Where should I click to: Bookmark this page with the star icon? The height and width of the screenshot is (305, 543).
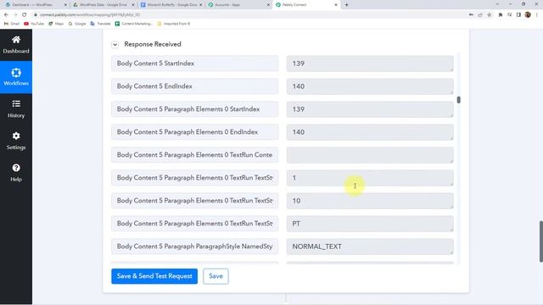point(489,15)
